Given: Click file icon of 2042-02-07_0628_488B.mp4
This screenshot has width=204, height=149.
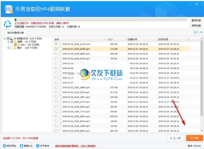Looking at the screenshot, I should 60,87.
